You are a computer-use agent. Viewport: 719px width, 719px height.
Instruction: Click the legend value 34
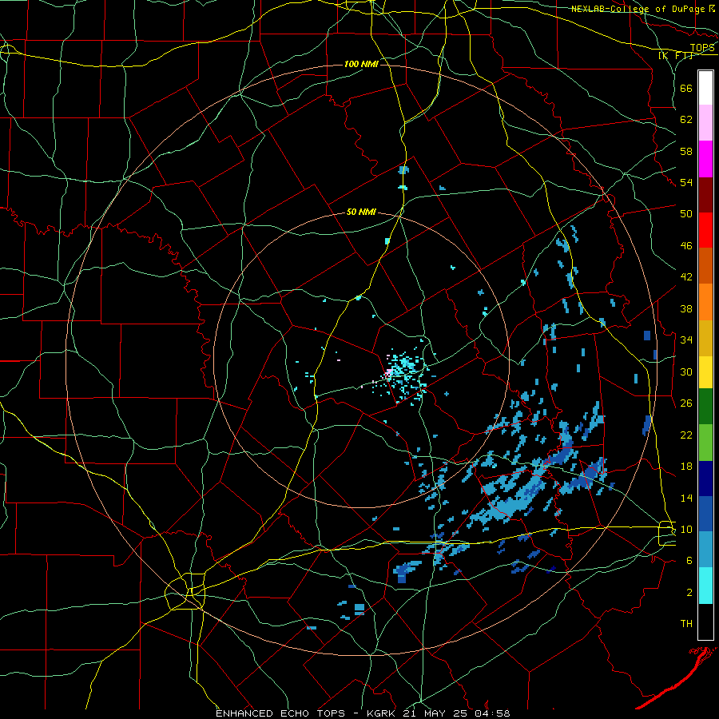pos(686,340)
